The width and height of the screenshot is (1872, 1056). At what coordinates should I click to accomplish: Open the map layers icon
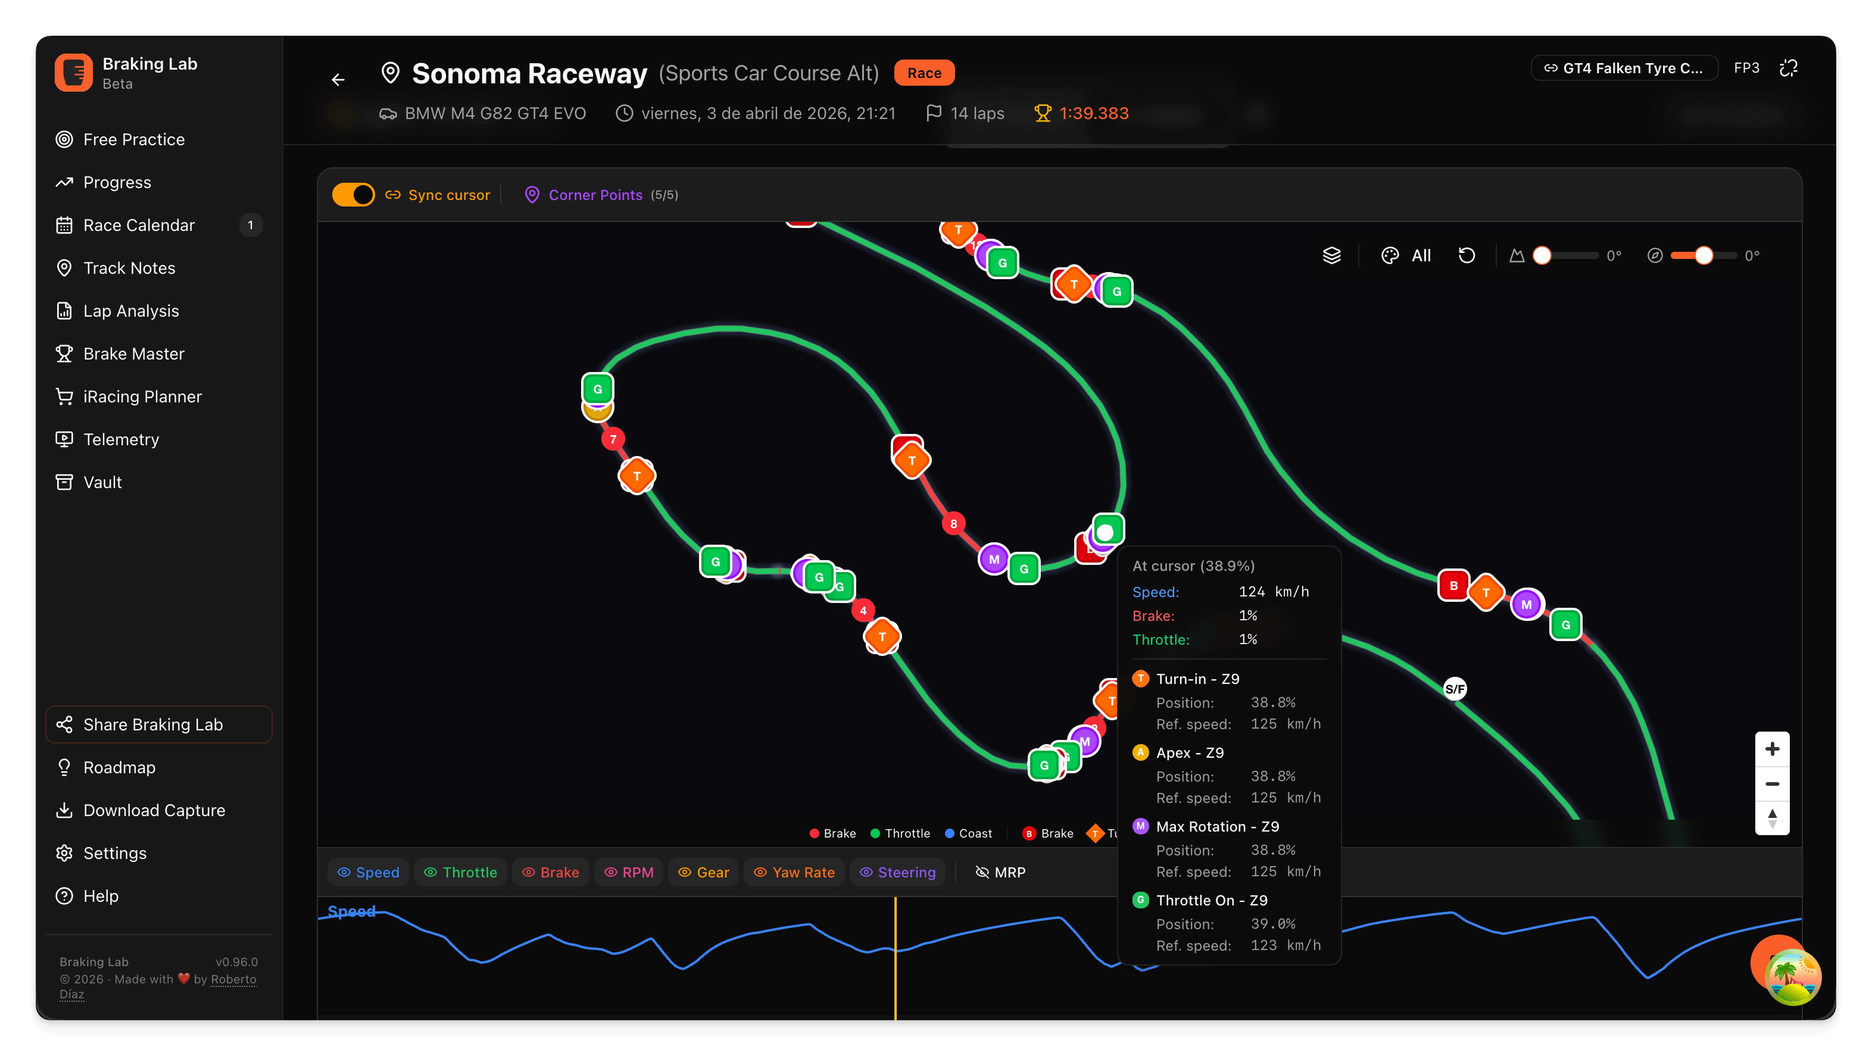click(x=1331, y=255)
